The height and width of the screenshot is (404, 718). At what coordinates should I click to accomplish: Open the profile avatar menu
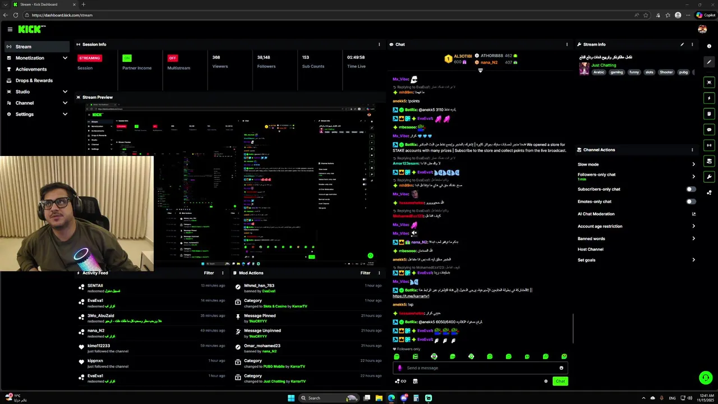tap(702, 29)
